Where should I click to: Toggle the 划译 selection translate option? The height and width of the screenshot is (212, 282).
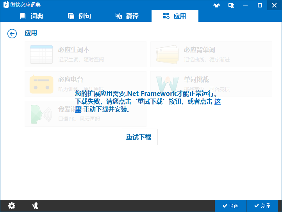[262, 206]
